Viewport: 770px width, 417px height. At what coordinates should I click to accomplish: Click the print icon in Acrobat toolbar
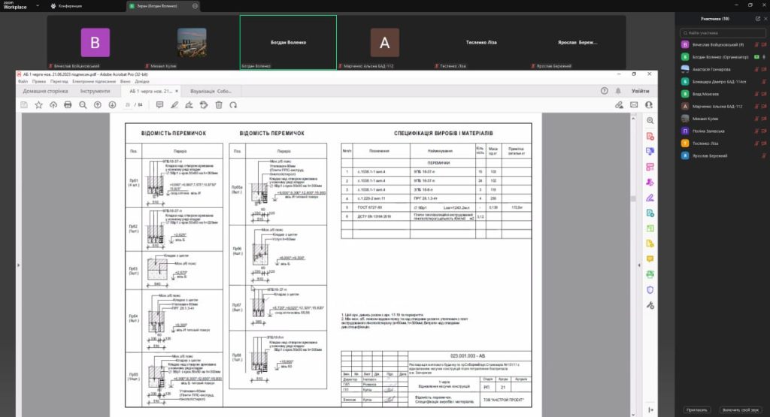(x=68, y=105)
